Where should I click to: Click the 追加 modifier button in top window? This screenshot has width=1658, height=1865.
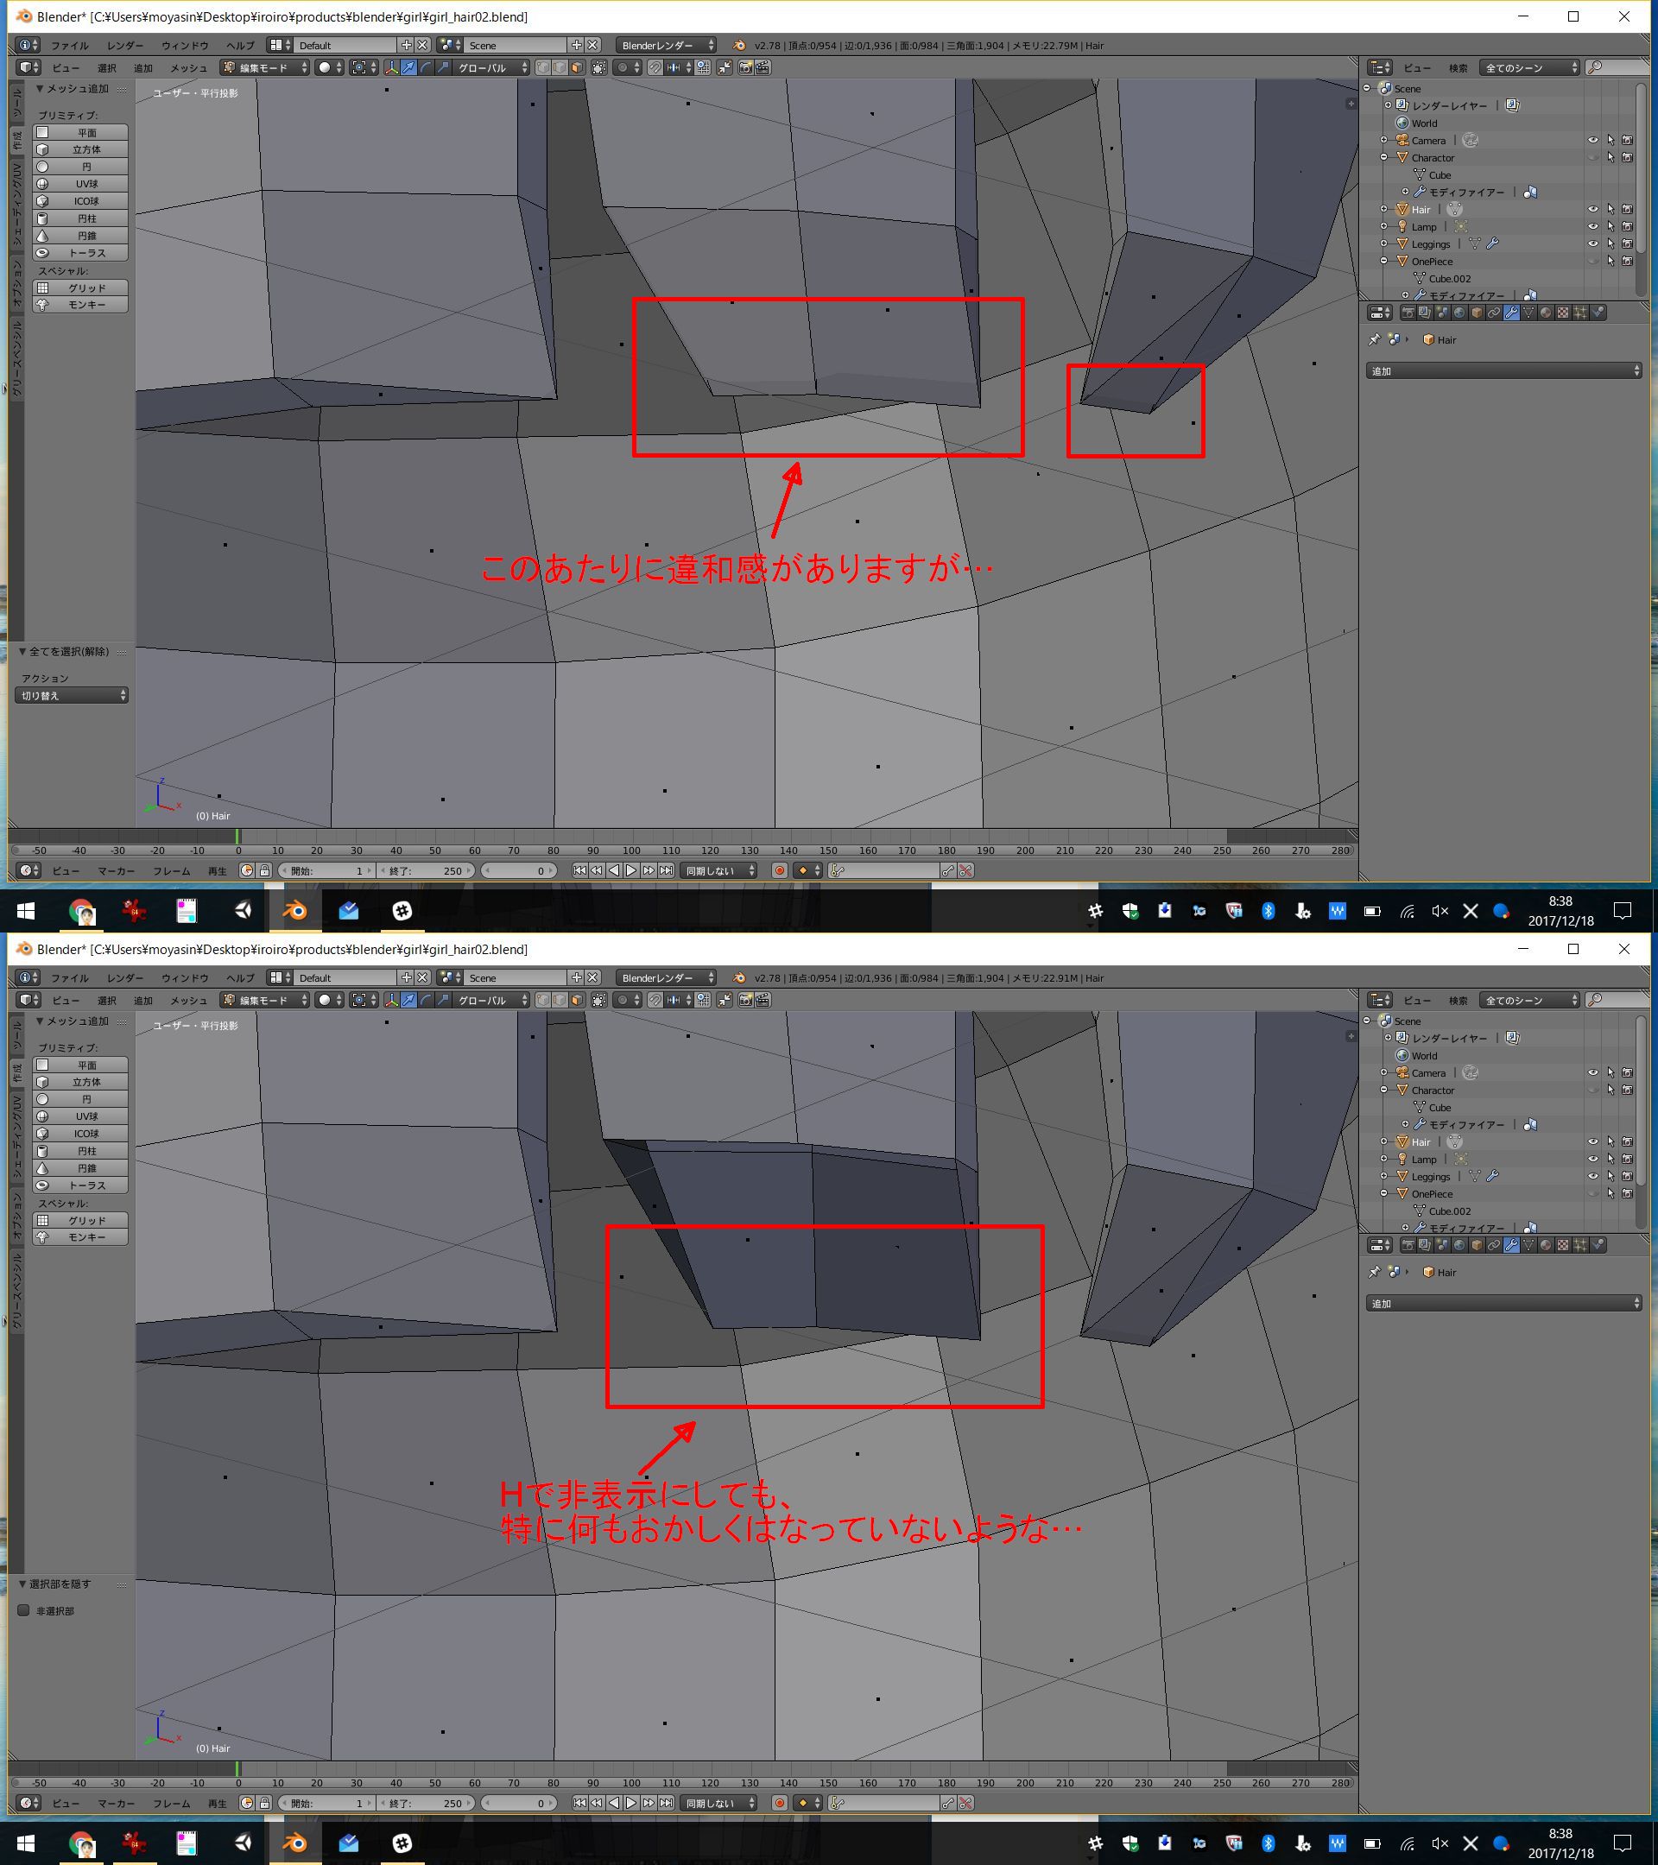(1503, 371)
